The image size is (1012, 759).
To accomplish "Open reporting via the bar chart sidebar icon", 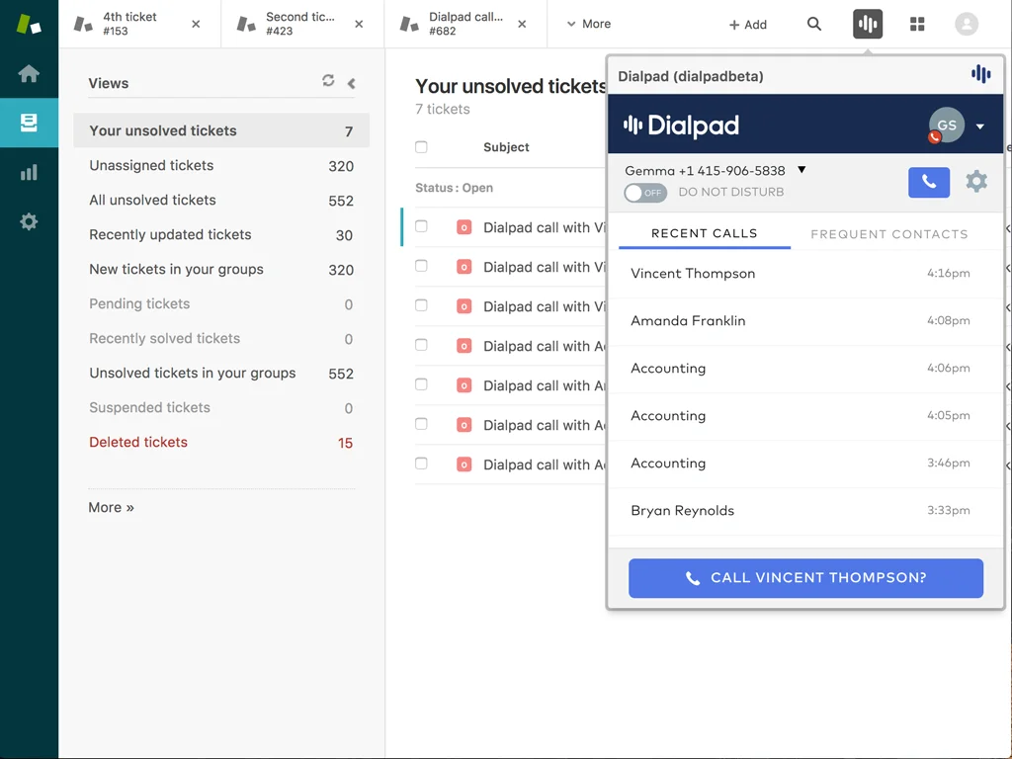I will [x=29, y=172].
